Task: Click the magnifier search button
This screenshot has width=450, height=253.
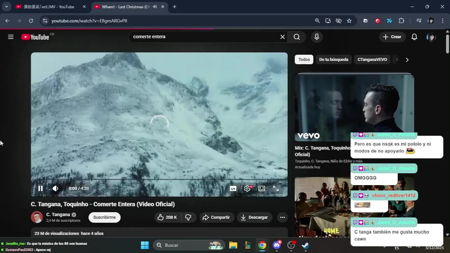Action: coord(297,37)
